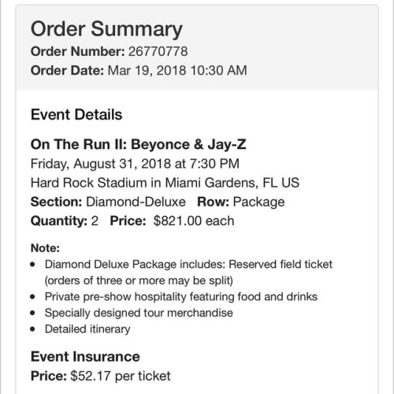Image resolution: width=394 pixels, height=394 pixels.
Task: Select the order number 26770778
Action: coord(158,51)
